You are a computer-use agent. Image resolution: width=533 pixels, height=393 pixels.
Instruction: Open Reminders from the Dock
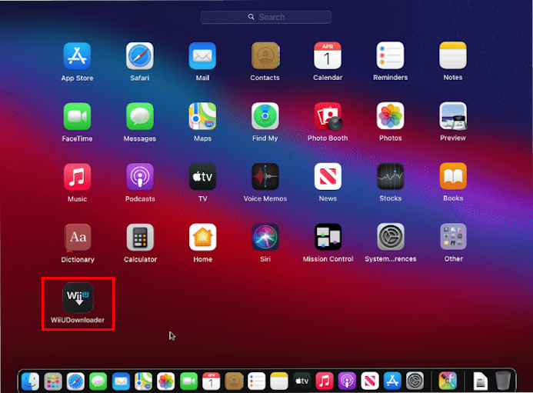pos(256,381)
